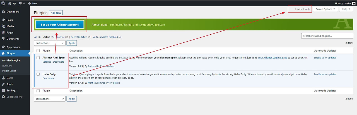Filter plugins by Active (2)
The height and width of the screenshot is (115, 357).
click(x=48, y=37)
